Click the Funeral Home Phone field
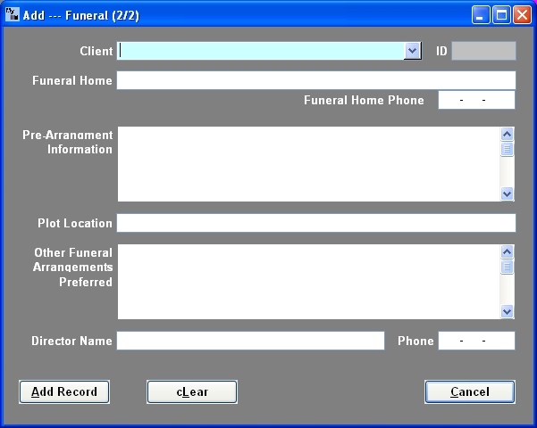Viewport: 537px width, 428px height. [476, 100]
